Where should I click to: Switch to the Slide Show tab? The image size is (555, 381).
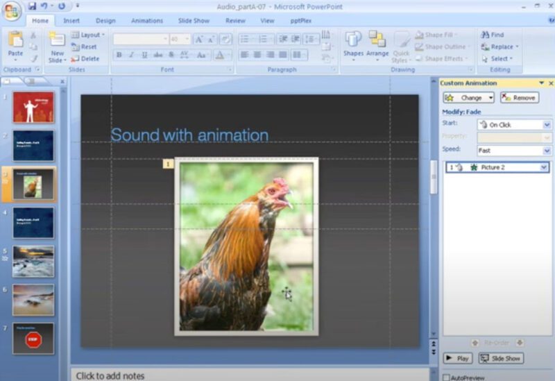[x=194, y=21]
